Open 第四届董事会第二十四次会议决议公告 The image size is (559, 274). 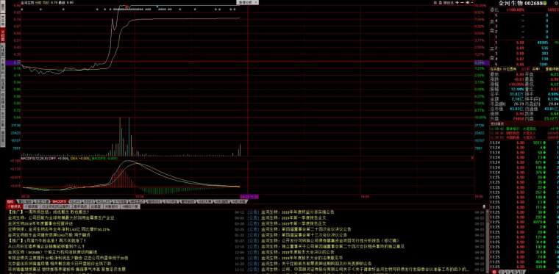307,229
